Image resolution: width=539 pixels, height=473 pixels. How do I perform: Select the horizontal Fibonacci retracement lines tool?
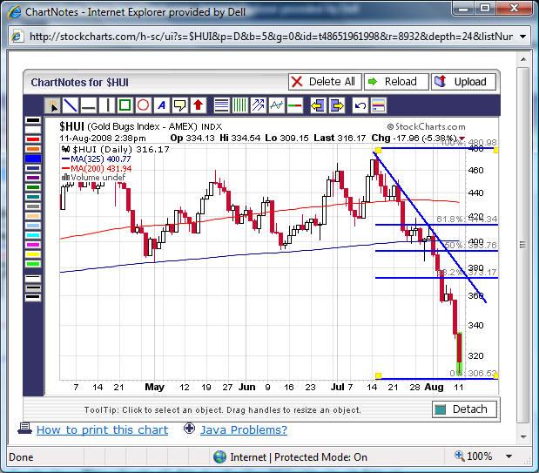221,105
